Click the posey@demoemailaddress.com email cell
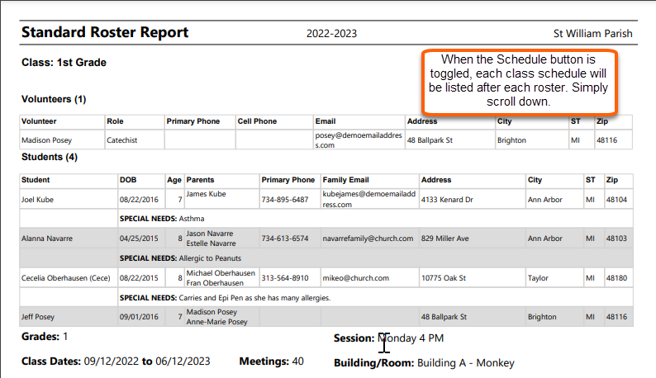This screenshot has height=378, width=656. coord(359,140)
